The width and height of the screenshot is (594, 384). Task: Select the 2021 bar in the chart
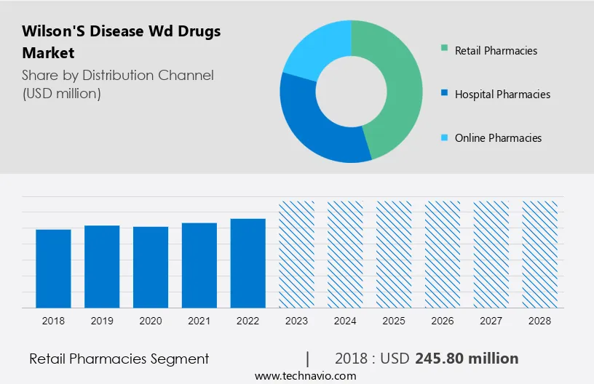point(199,265)
